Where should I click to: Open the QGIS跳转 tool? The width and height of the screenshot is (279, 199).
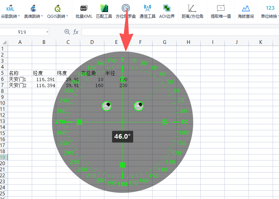(58, 11)
